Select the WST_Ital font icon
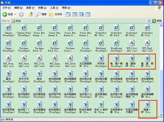 [x=39, y=58]
